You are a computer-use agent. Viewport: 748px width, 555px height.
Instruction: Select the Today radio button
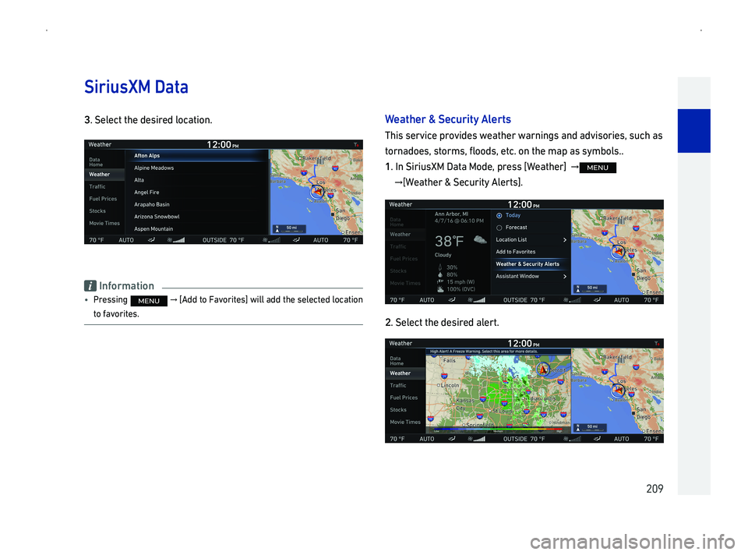pyautogui.click(x=499, y=216)
